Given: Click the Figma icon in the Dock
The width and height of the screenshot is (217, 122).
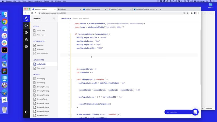Looking at the screenshot, I should click(x=4, y=71).
